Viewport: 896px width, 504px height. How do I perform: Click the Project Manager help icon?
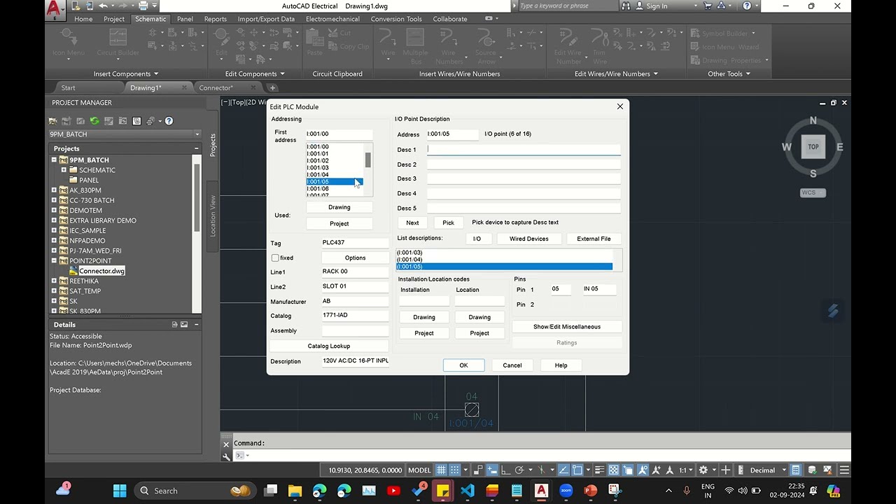(x=169, y=121)
